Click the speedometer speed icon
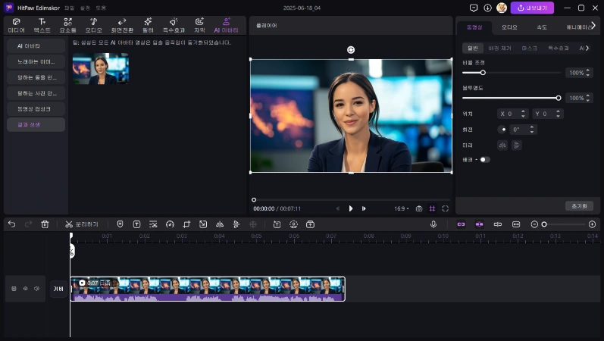 (x=170, y=224)
